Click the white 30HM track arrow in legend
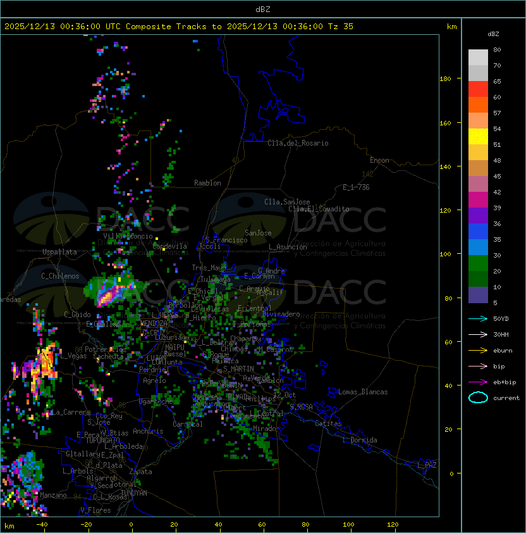Screen dimensions: 526x533 coord(478,334)
